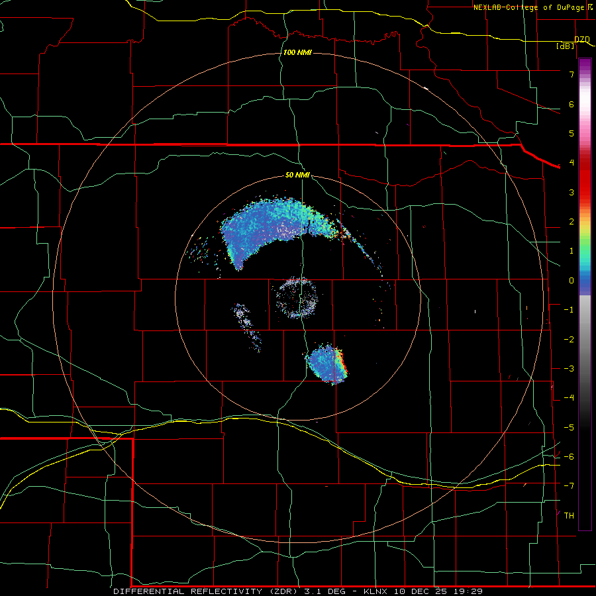This screenshot has width=596, height=596.
Task: Click the -5 value on color scale
Action: pos(569,428)
